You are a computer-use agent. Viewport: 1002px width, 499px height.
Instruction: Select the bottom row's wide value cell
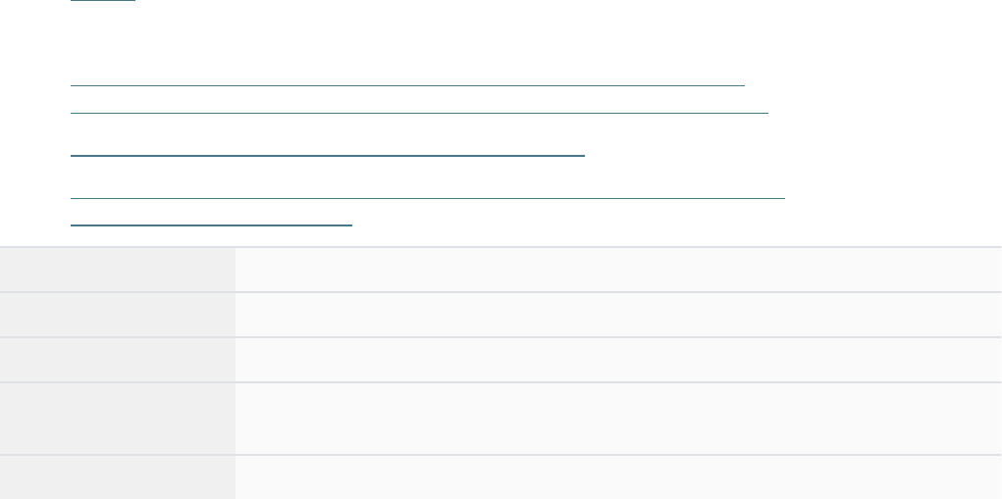617,477
